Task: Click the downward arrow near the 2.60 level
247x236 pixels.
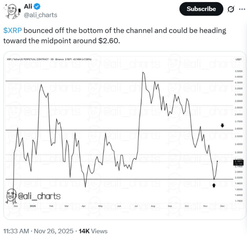Action: coord(222,125)
